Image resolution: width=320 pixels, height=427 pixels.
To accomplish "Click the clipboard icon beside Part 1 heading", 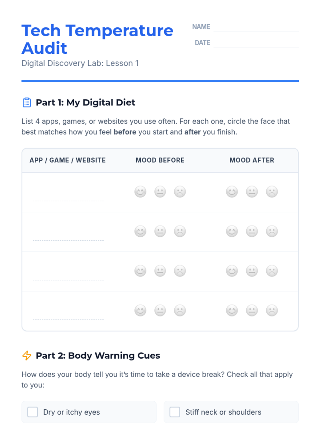I will coord(27,102).
